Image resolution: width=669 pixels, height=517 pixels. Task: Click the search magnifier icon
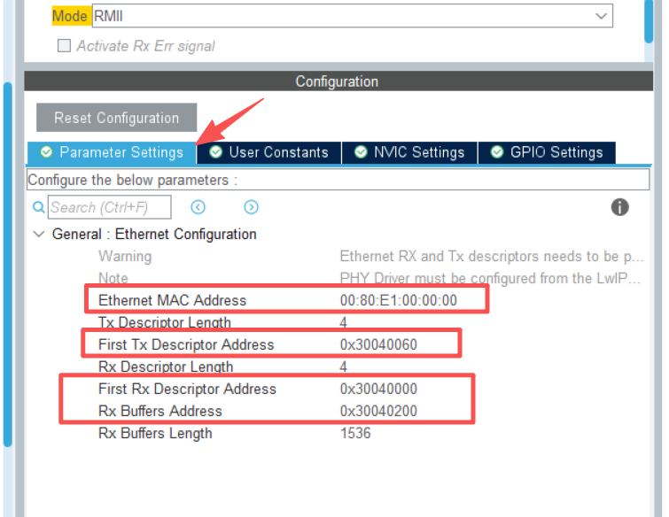(38, 207)
